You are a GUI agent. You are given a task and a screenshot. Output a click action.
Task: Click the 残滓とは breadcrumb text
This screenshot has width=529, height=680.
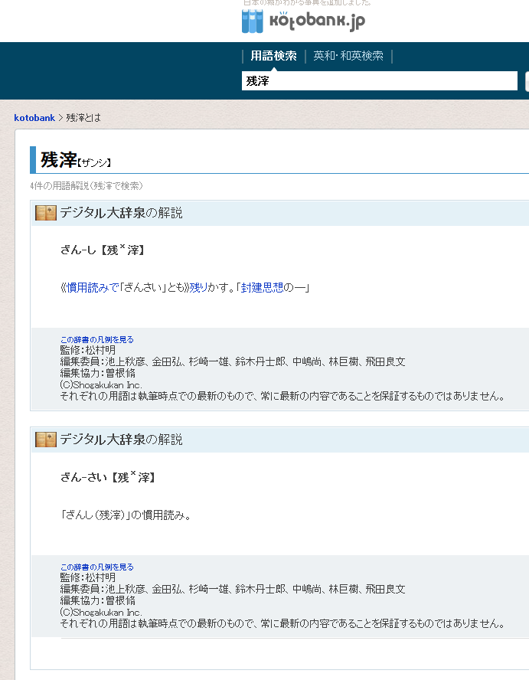pyautogui.click(x=83, y=118)
